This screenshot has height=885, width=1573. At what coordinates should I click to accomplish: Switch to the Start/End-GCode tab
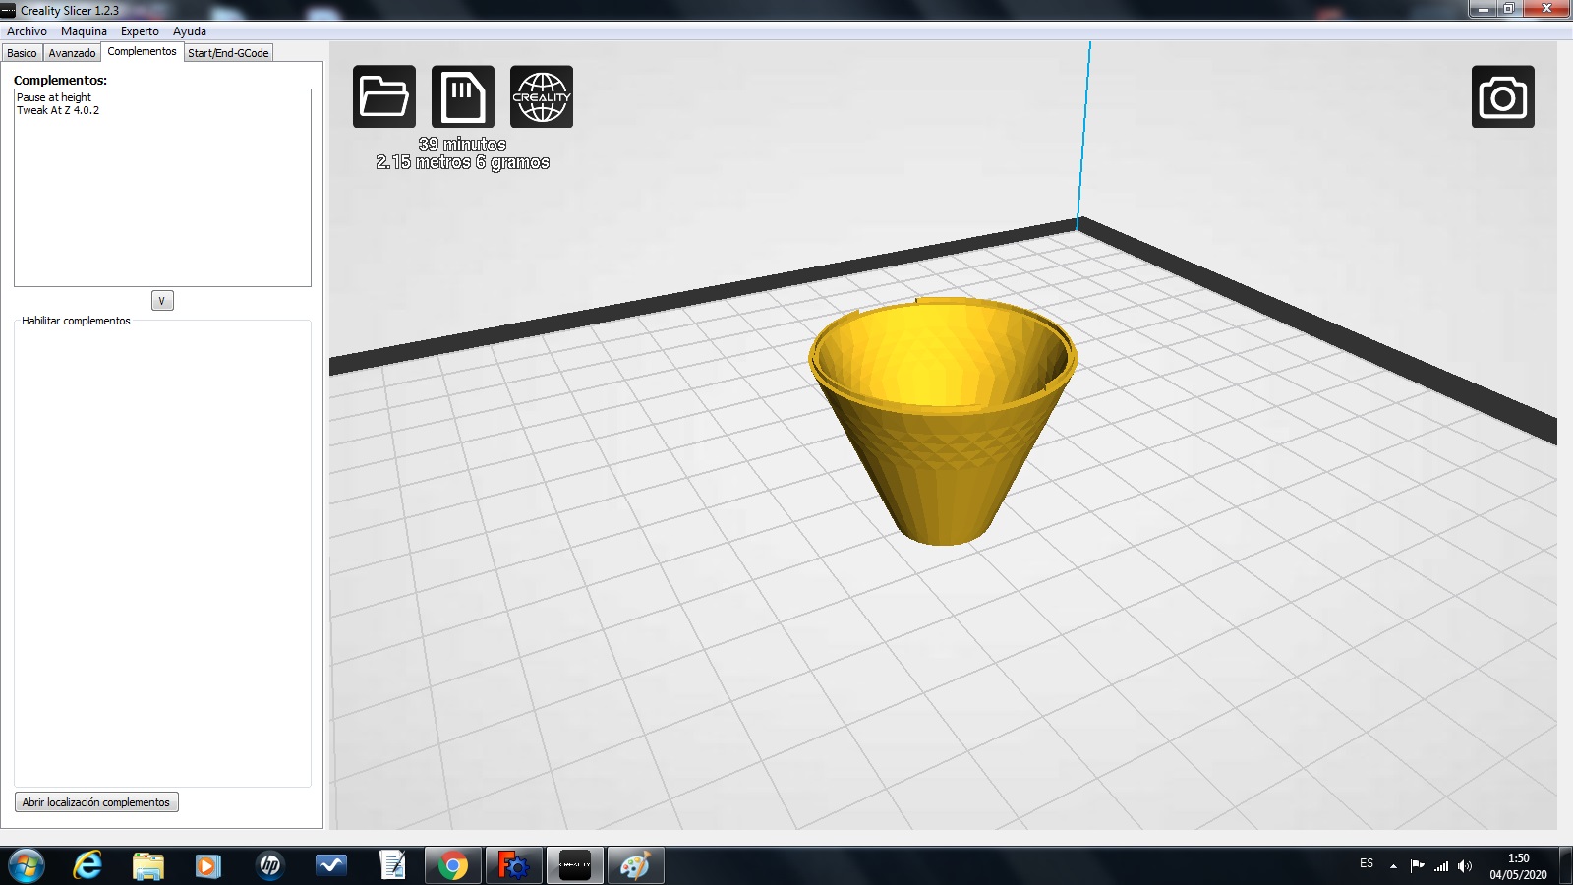pos(228,53)
